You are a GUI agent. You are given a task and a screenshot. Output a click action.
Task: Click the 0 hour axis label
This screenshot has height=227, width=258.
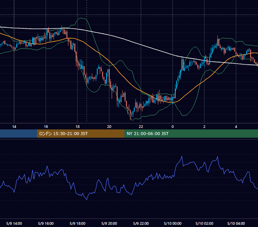(x=173, y=127)
